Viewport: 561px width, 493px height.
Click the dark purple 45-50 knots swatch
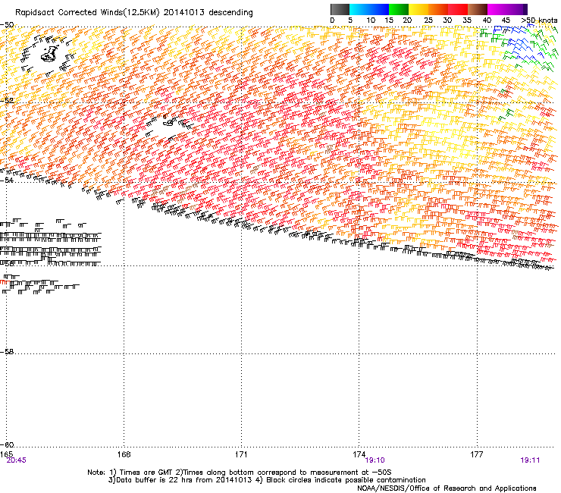point(517,9)
